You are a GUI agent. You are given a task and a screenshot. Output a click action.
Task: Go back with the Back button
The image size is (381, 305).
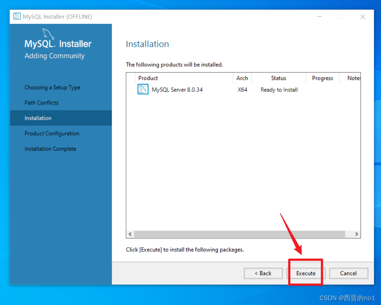[263, 273]
